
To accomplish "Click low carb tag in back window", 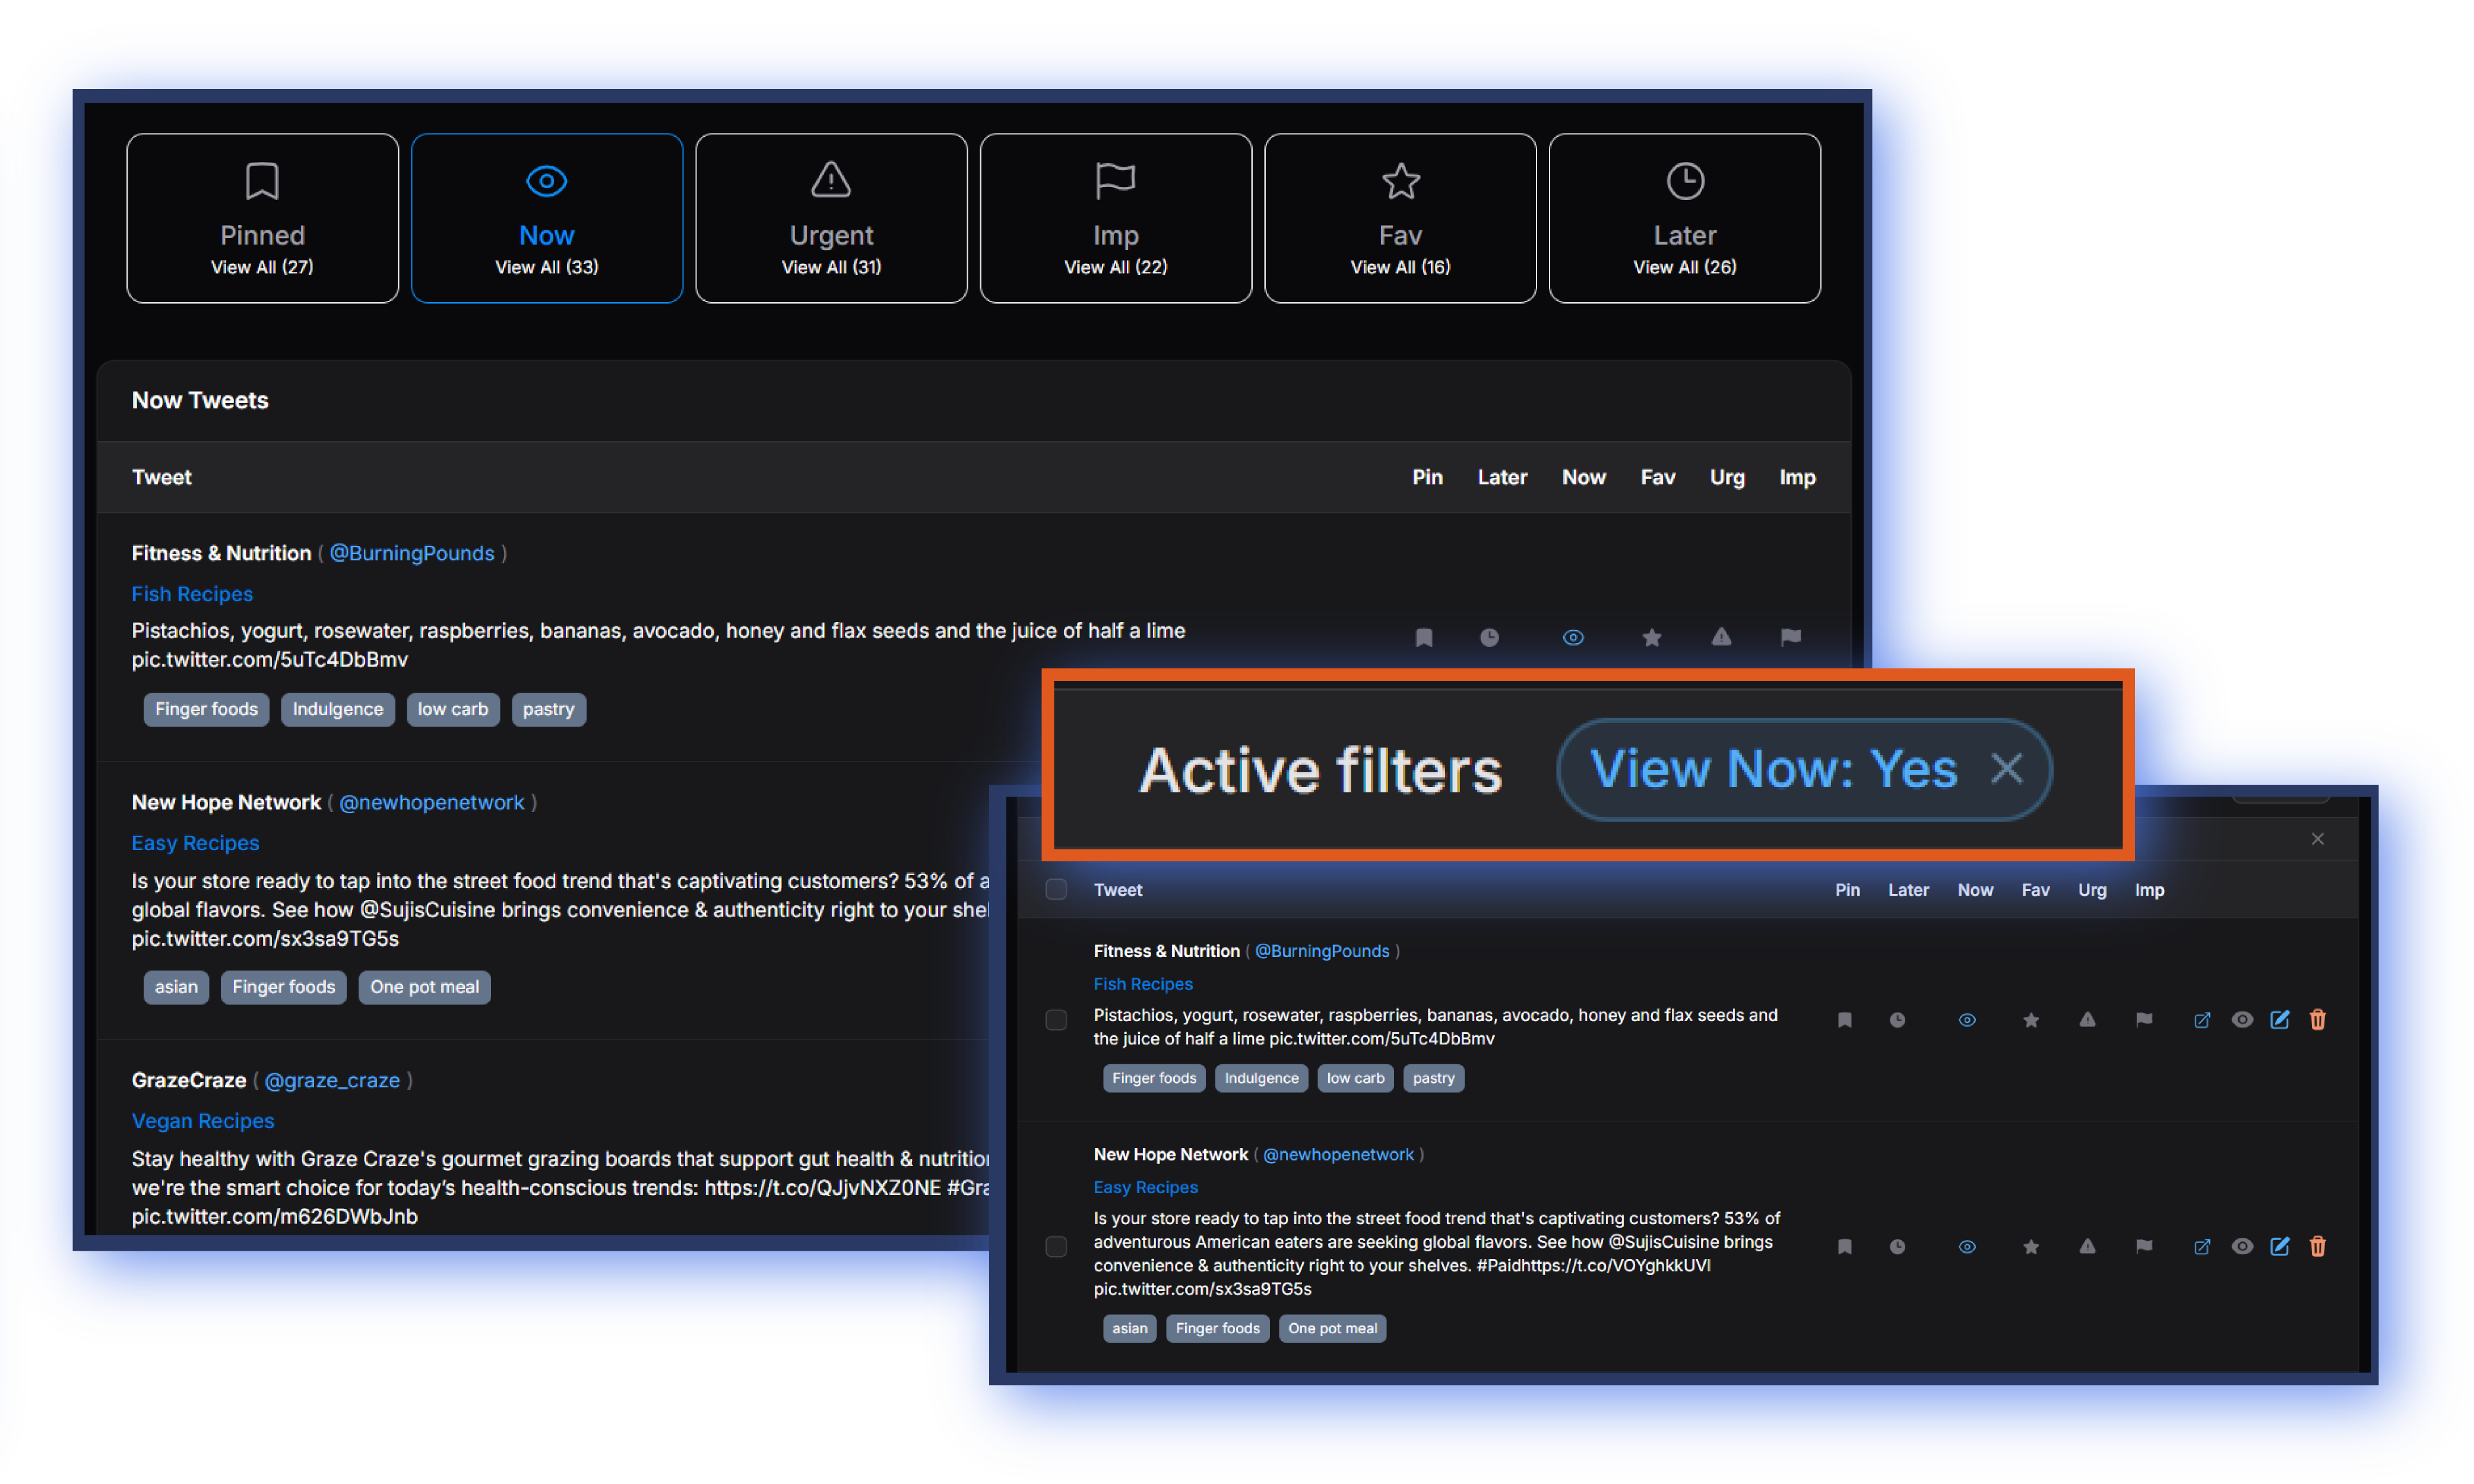I will click(x=453, y=709).
